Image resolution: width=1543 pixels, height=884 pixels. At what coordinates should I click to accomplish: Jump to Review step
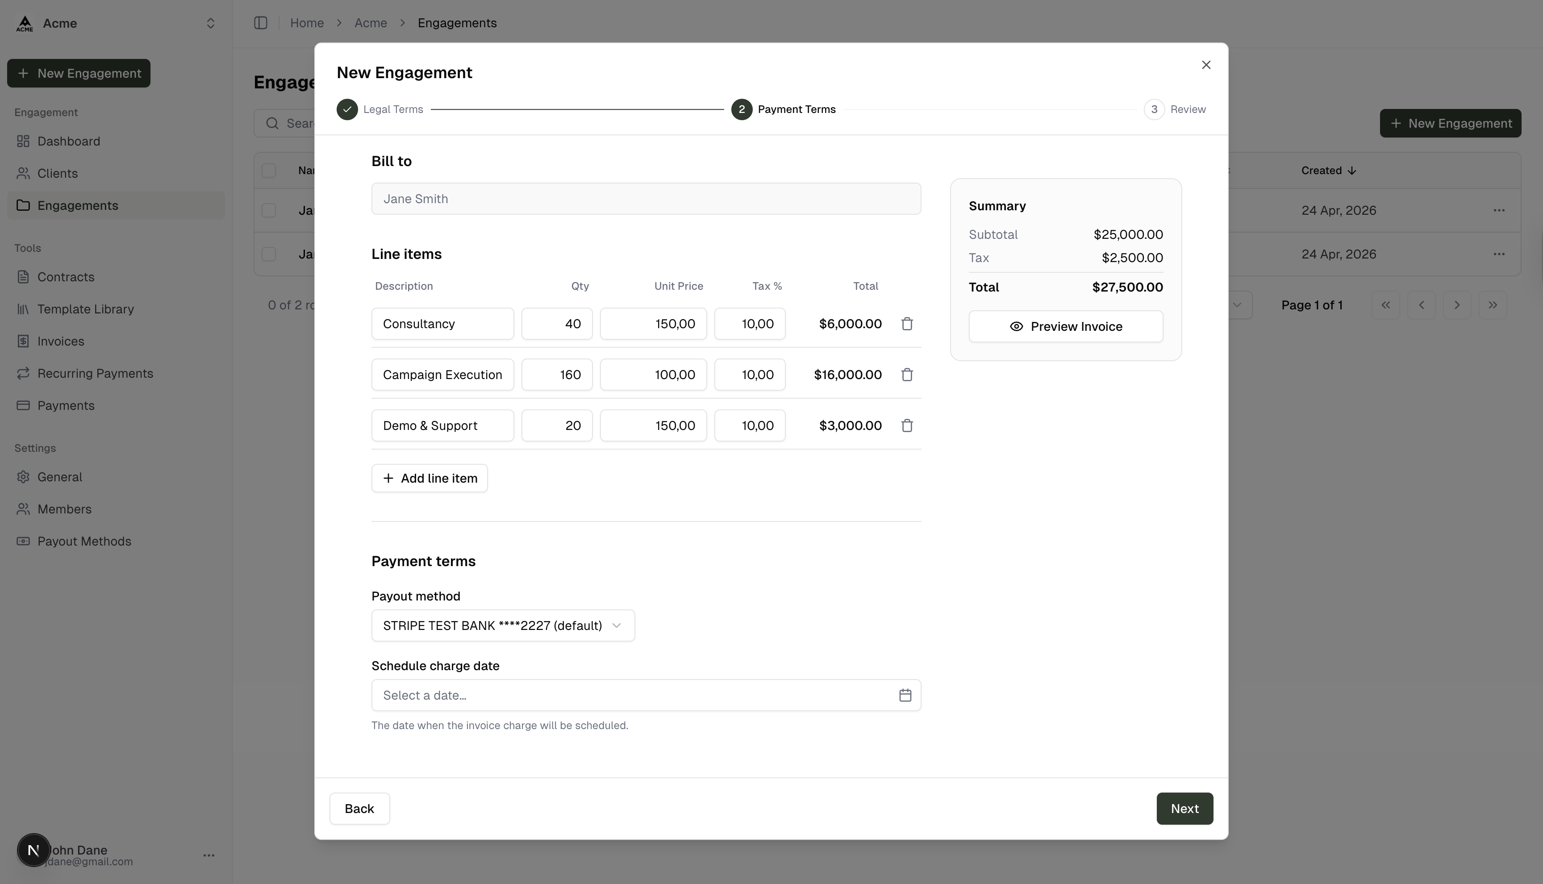click(x=1175, y=109)
